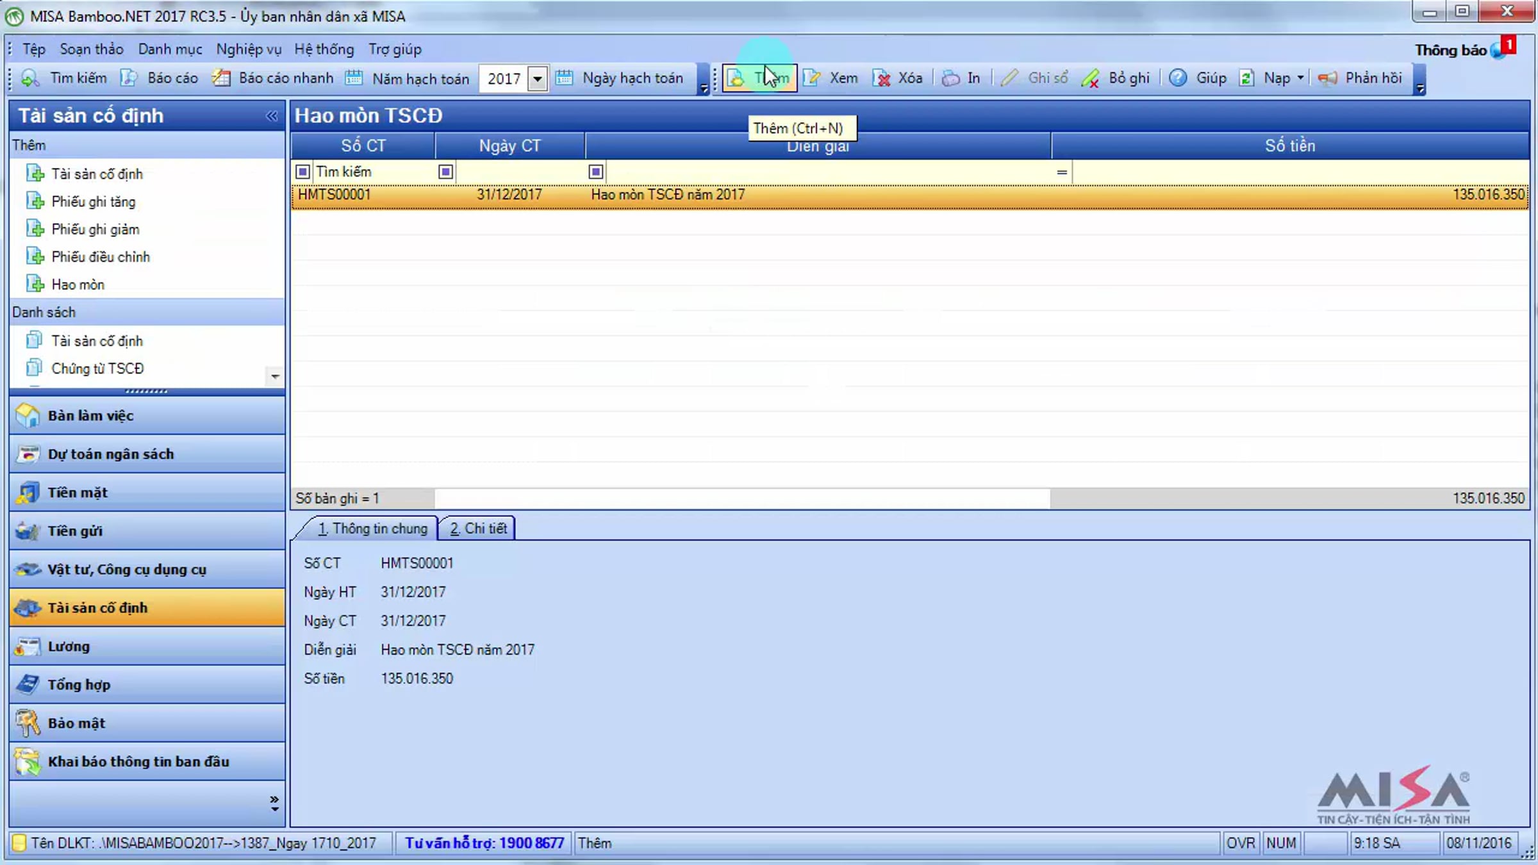Toggle the Số tiền equals filter operator
The width and height of the screenshot is (1538, 865).
(1062, 172)
